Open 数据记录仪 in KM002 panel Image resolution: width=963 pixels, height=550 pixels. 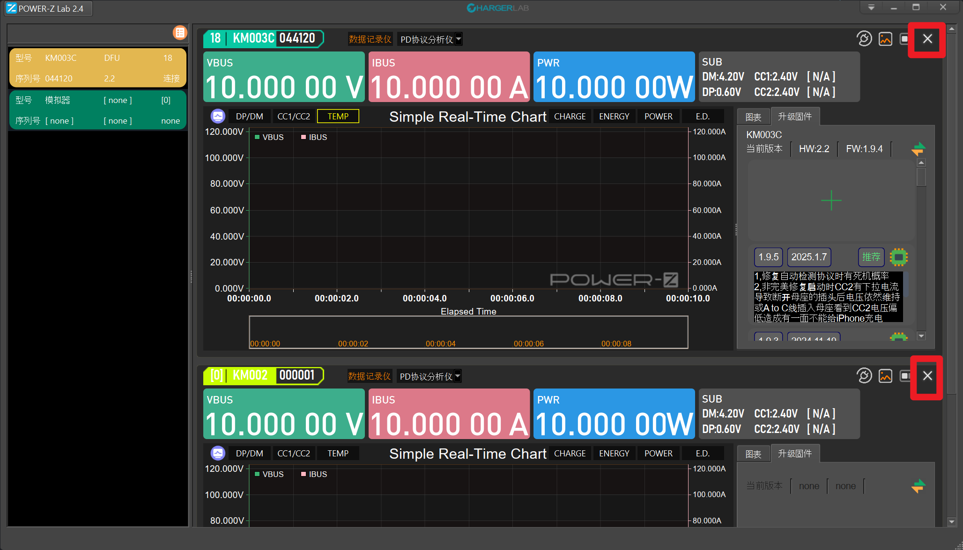click(x=369, y=376)
